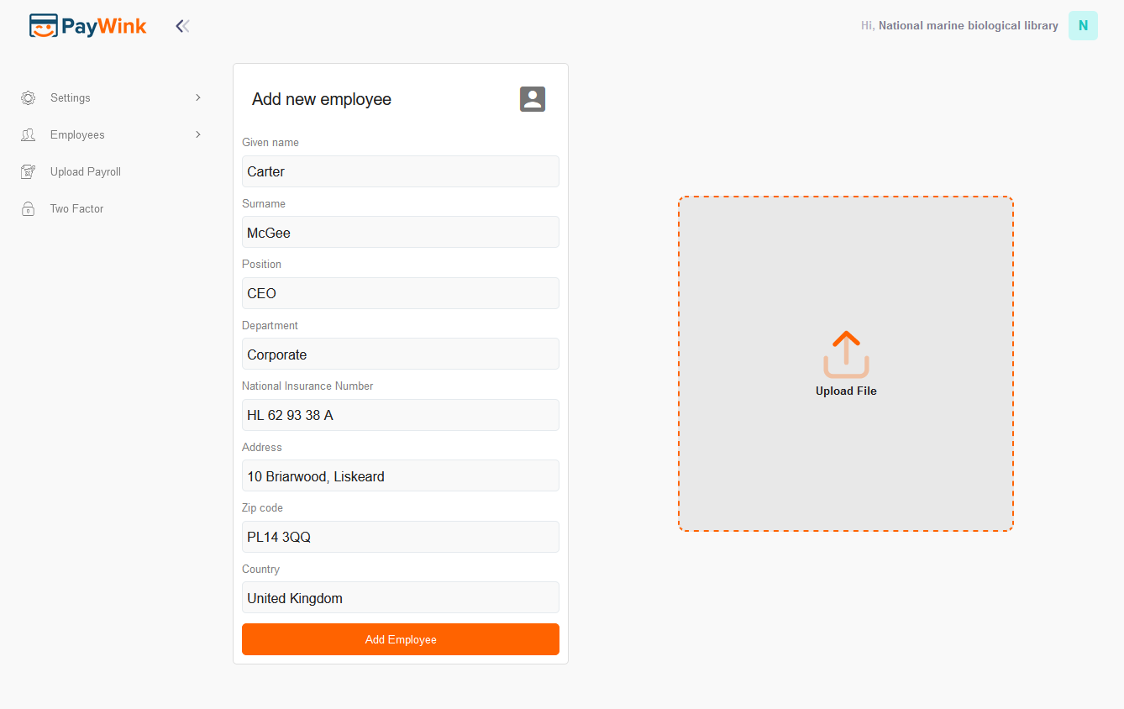Click the employee profile photo icon

click(x=533, y=99)
